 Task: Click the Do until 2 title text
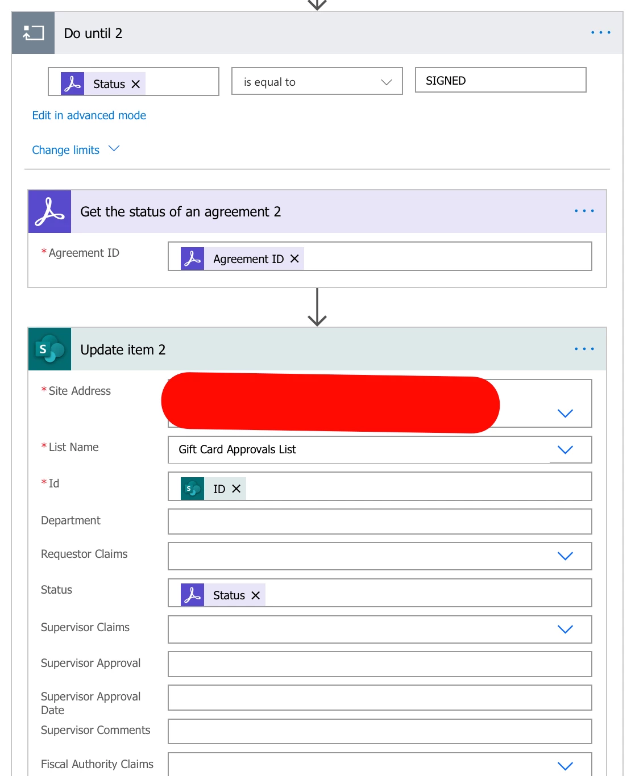(93, 34)
